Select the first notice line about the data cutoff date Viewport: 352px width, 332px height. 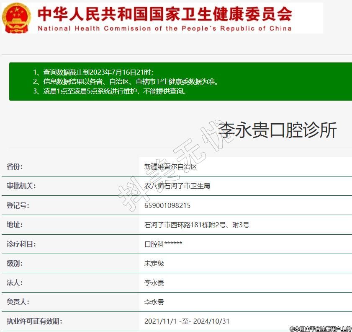(96, 72)
